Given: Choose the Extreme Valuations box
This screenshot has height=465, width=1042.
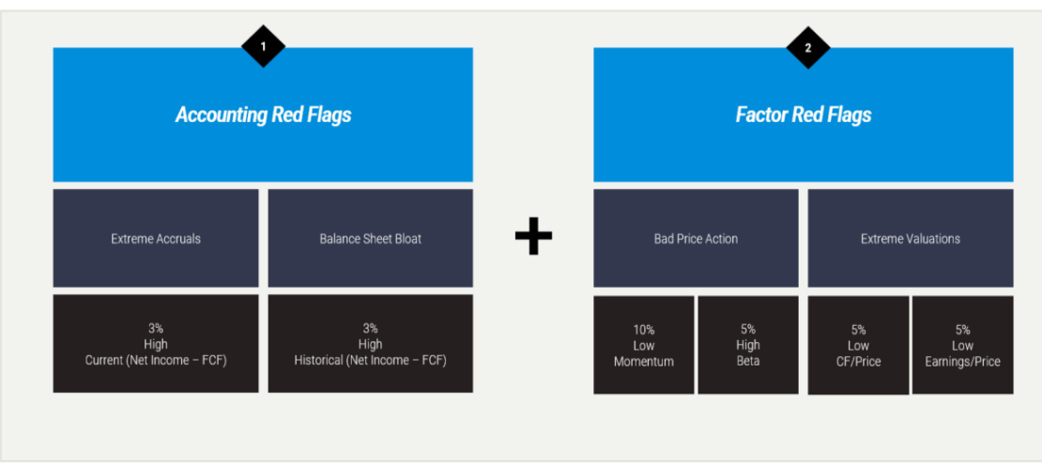Looking at the screenshot, I should (x=911, y=239).
